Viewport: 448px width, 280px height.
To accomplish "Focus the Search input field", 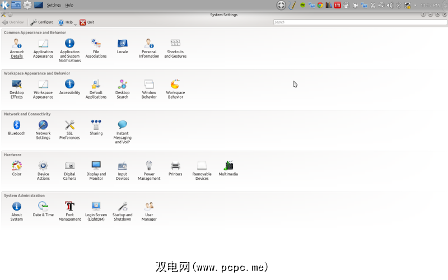I will [360, 22].
